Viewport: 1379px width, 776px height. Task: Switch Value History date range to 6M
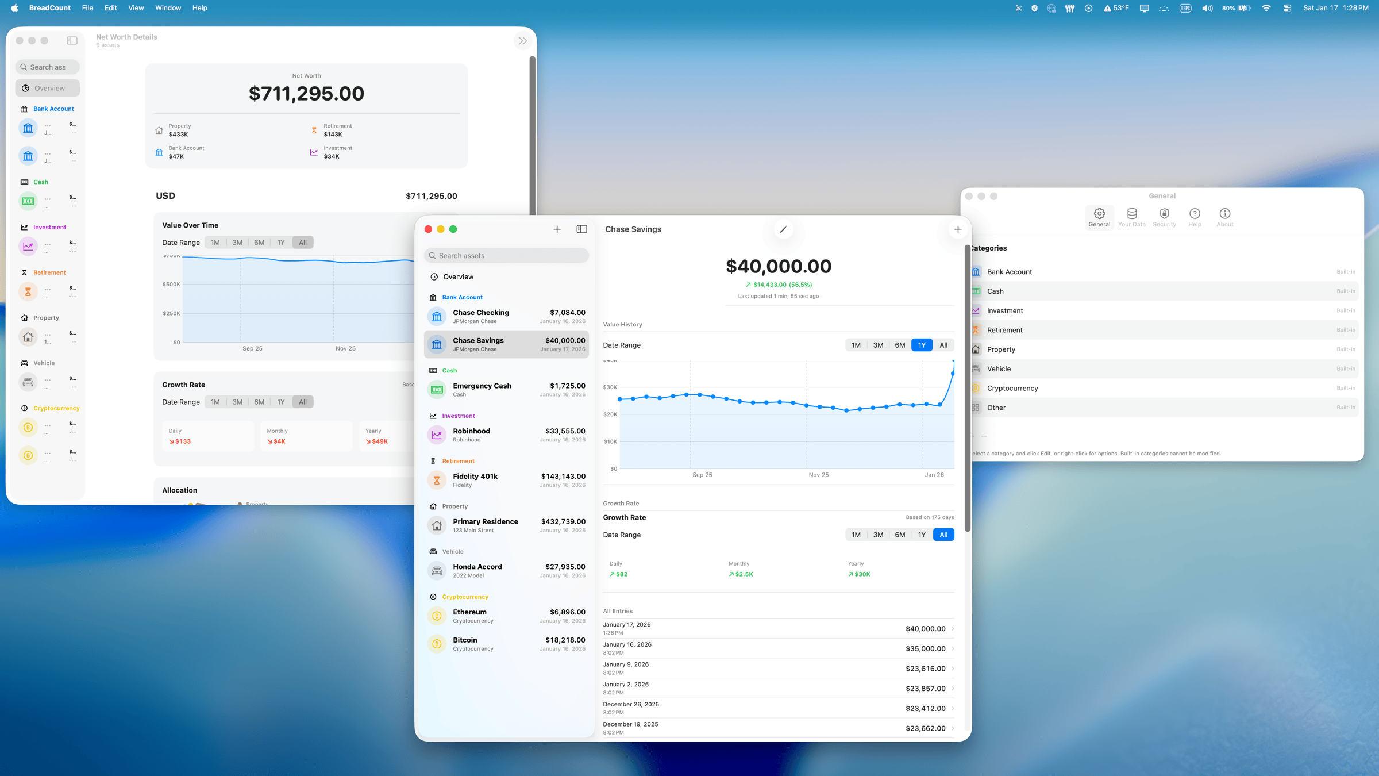pos(900,345)
